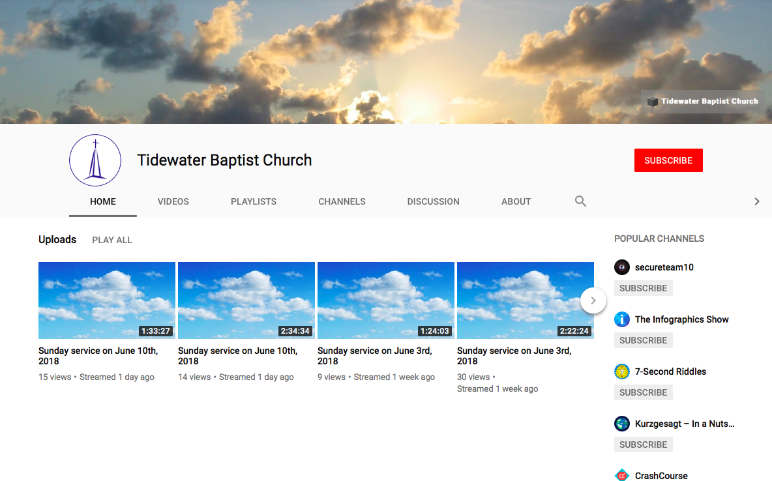This screenshot has width=772, height=481.
Task: Click the June 10th video title with 14 views
Action: [x=237, y=356]
